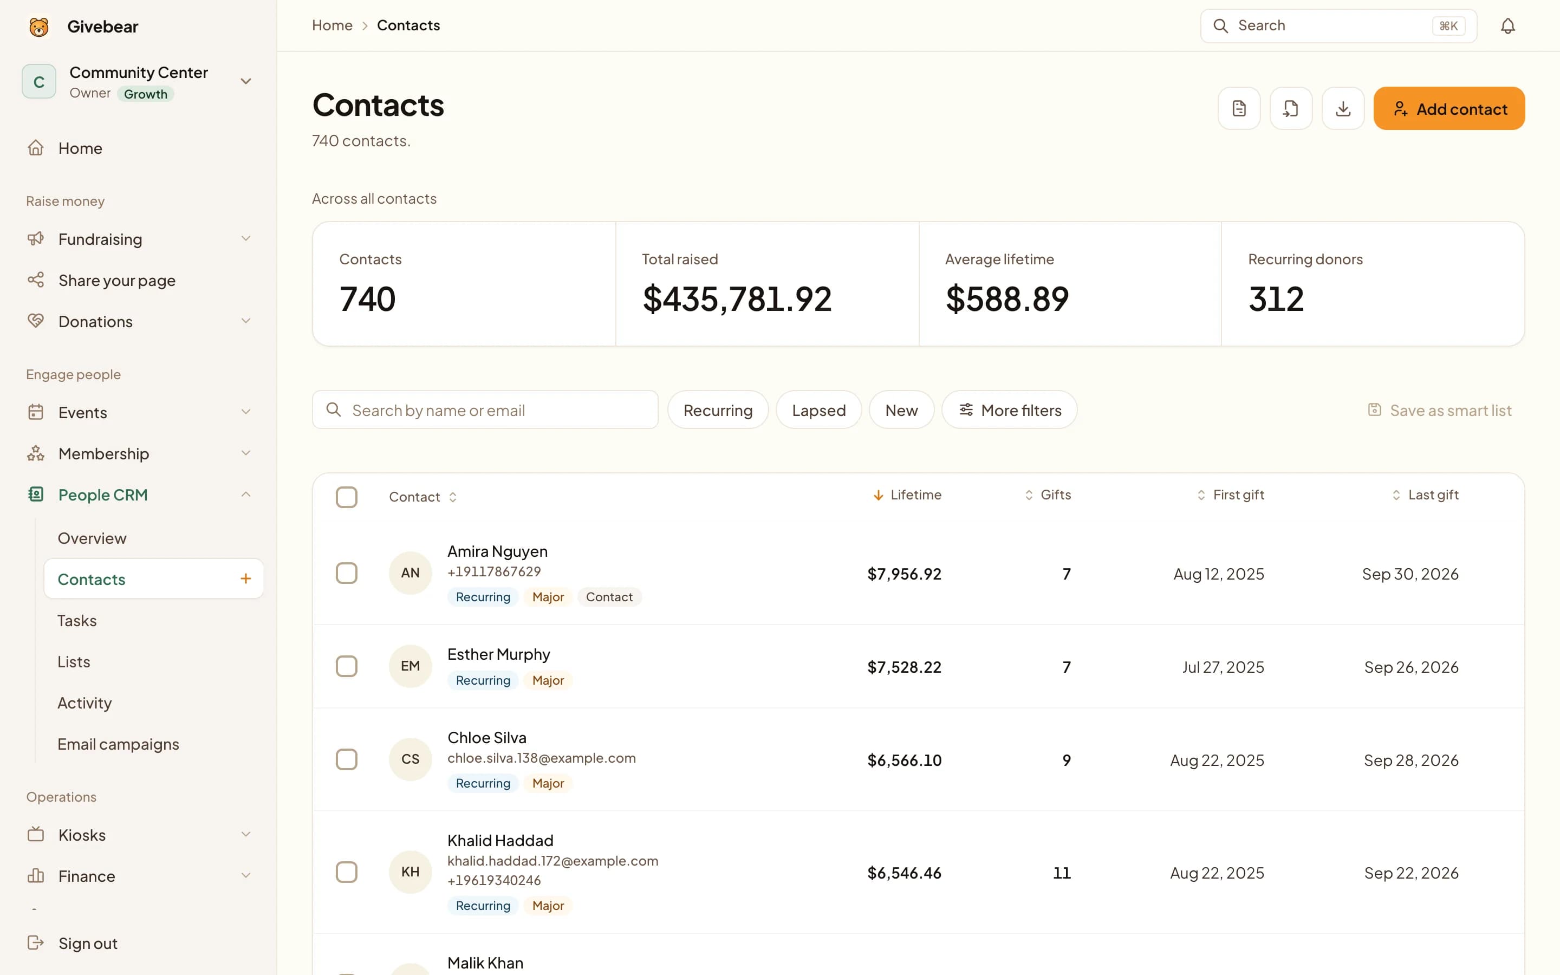This screenshot has width=1560, height=975.
Task: Expand the Fundraising menu chevron
Action: pyautogui.click(x=245, y=238)
